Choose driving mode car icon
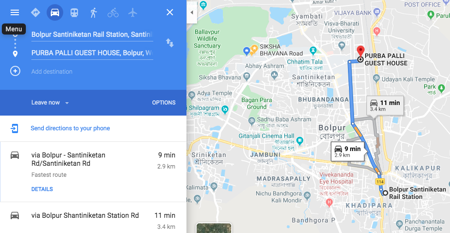The image size is (450, 233). [55, 12]
